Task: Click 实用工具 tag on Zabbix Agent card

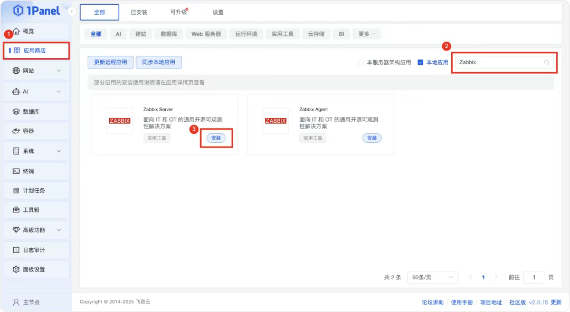Action: (x=312, y=138)
